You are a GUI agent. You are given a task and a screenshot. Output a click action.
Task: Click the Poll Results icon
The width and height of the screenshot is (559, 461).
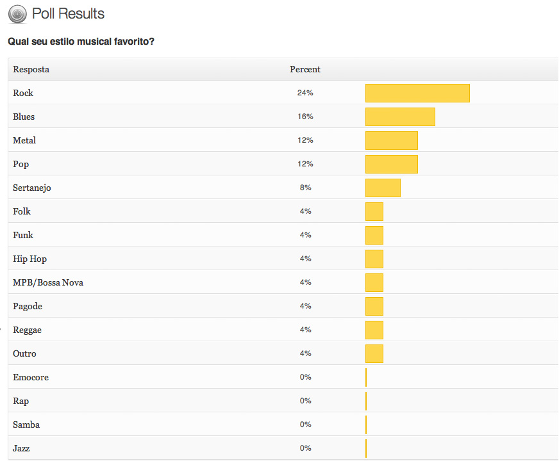18,13
